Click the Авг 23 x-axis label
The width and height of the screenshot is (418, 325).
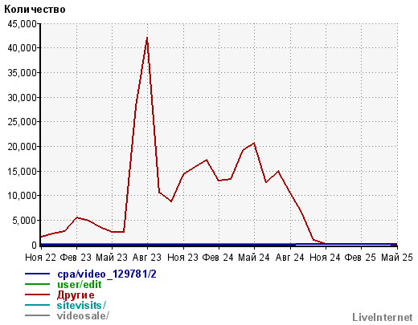147,258
